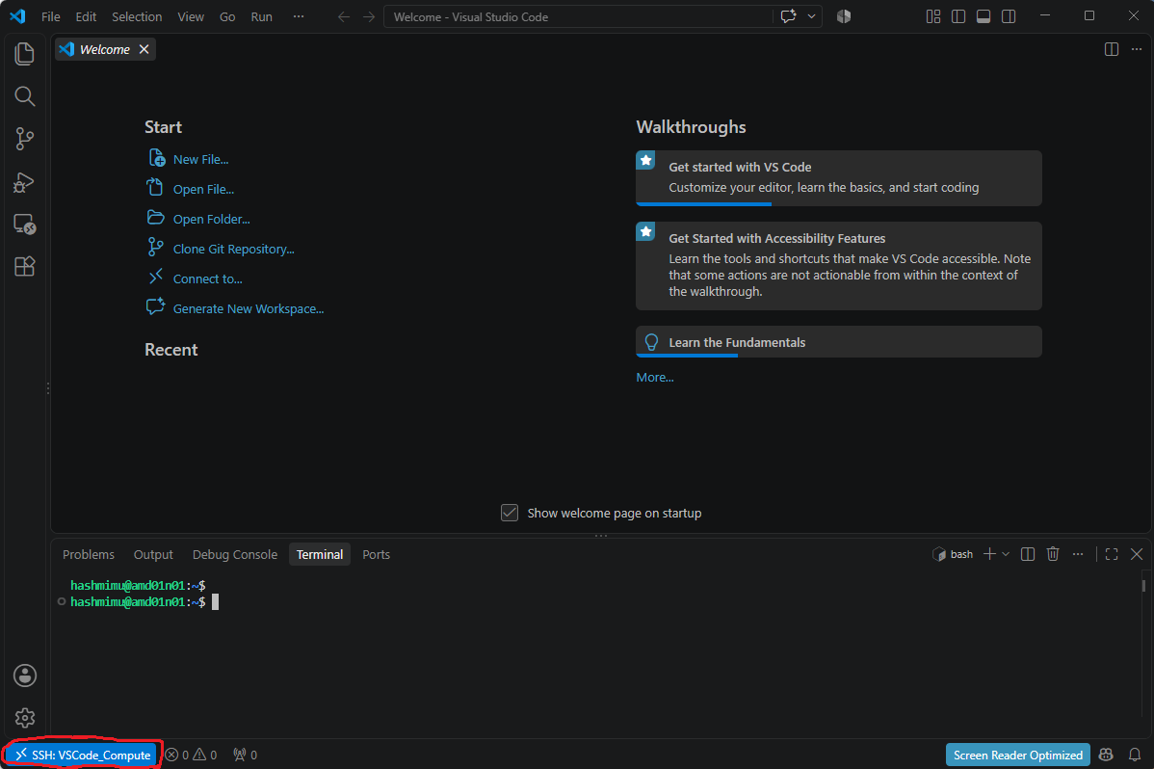Close the terminal panel

point(1137,555)
